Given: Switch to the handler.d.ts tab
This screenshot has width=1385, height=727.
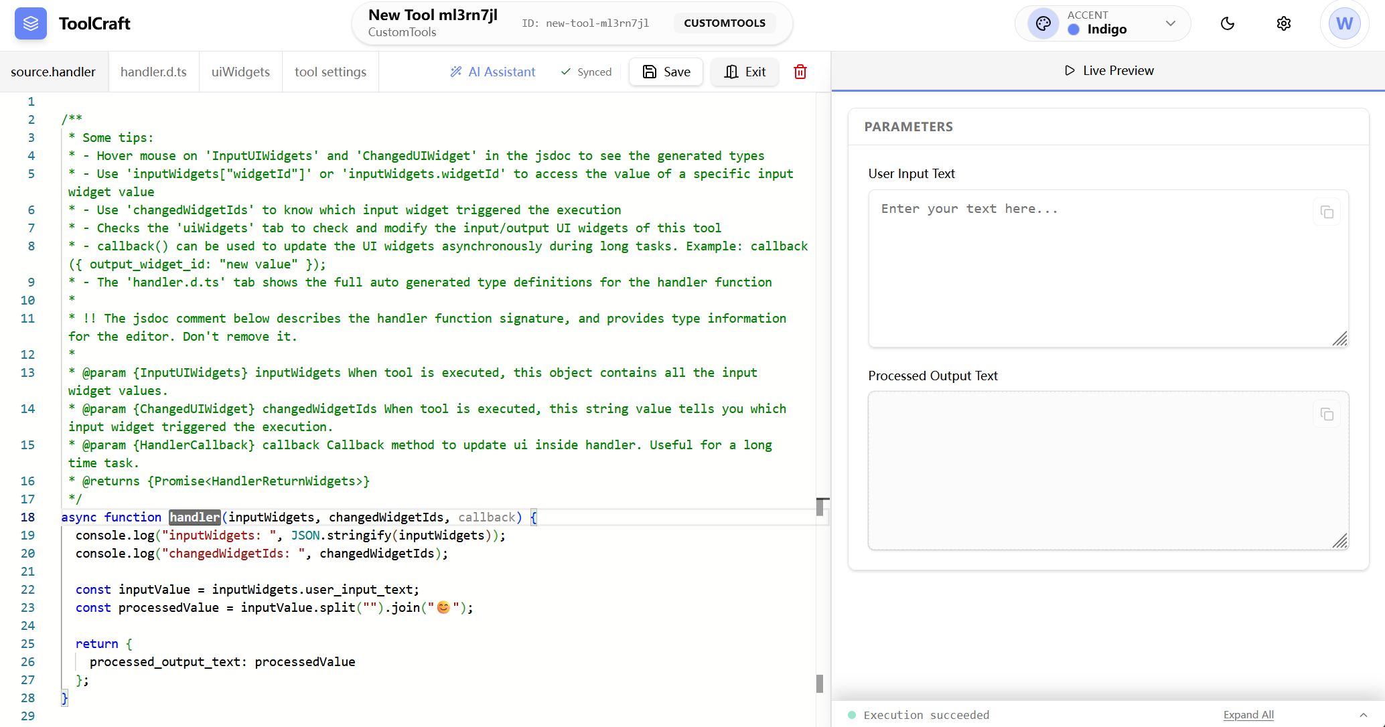Looking at the screenshot, I should coord(153,72).
